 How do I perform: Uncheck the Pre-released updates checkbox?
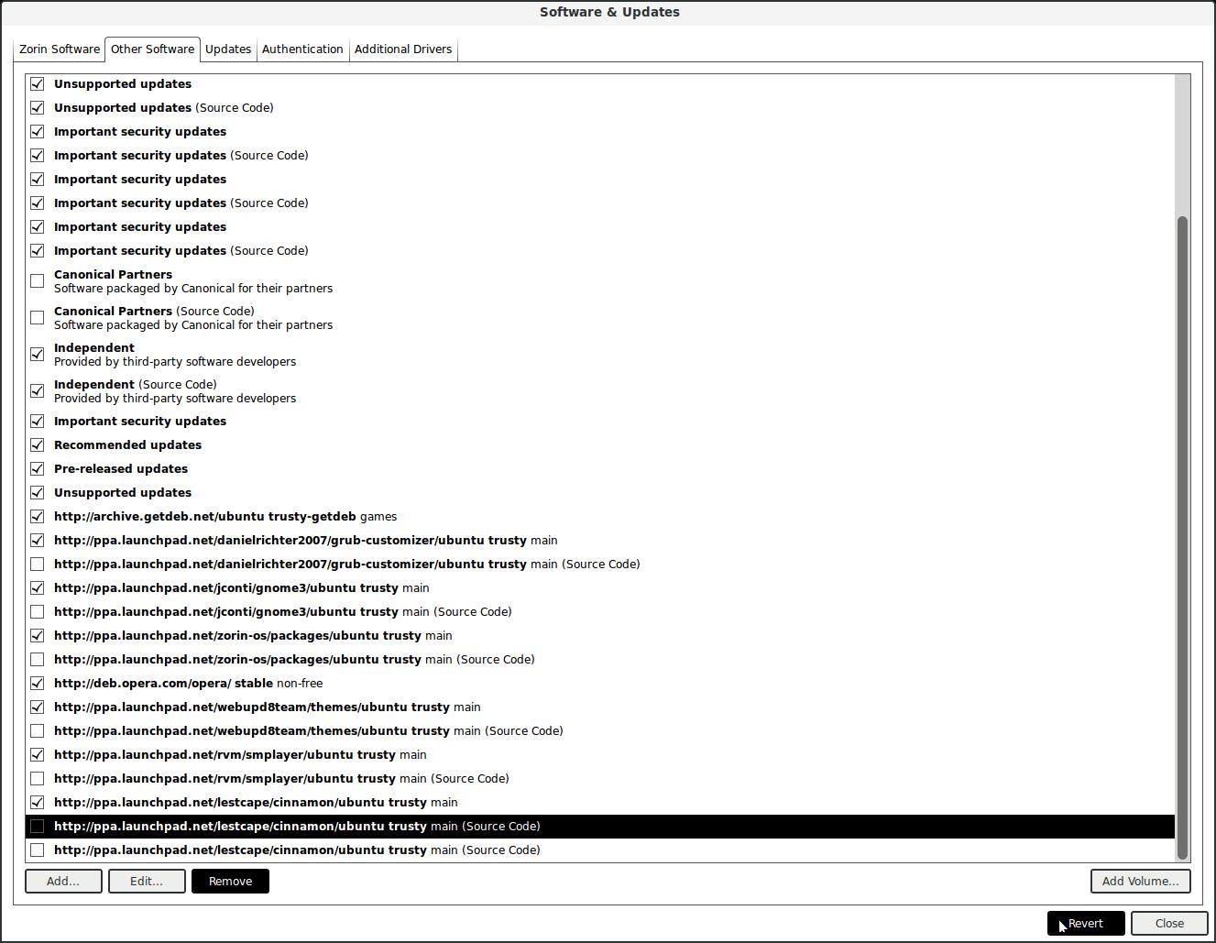tap(38, 469)
